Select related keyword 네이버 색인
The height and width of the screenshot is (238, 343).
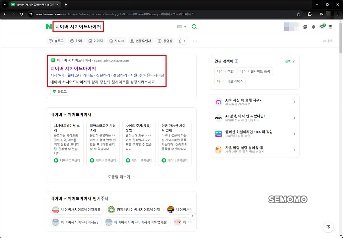pyautogui.click(x=225, y=71)
